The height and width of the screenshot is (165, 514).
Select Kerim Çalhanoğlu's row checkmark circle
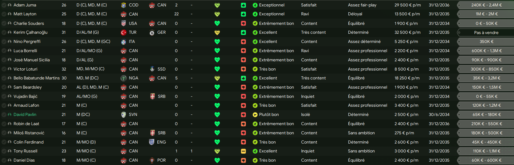4,33
